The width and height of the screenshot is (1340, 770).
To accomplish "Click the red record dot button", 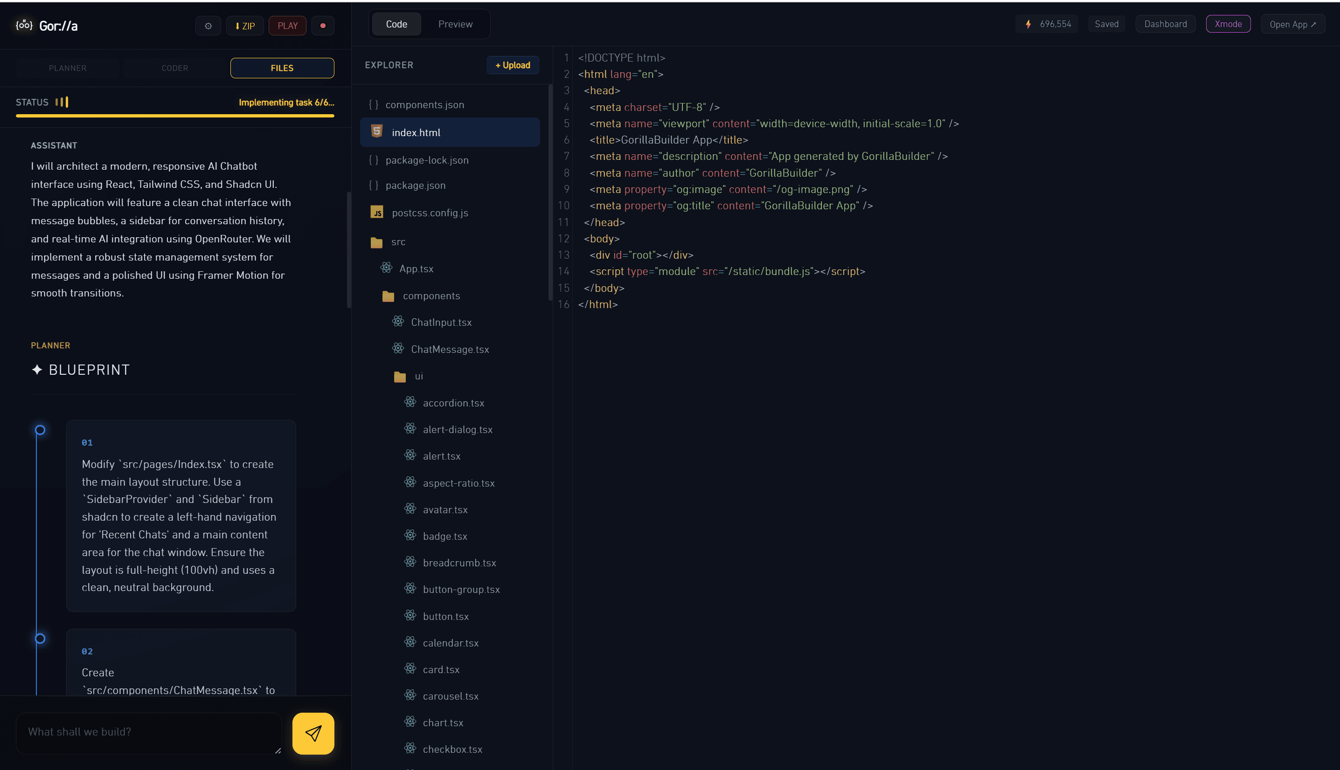I will 323,26.
